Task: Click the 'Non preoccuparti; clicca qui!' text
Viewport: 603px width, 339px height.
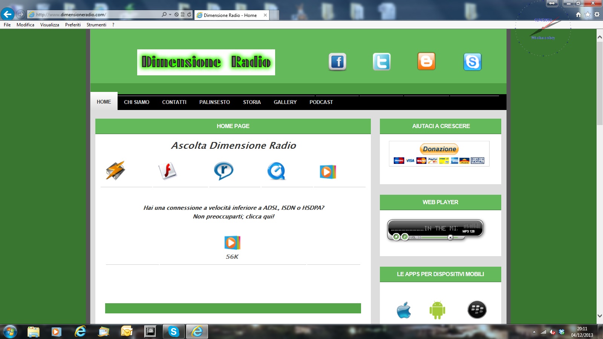Action: click(234, 217)
